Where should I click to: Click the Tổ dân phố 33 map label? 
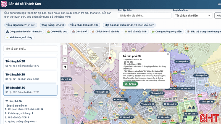tap(102, 92)
